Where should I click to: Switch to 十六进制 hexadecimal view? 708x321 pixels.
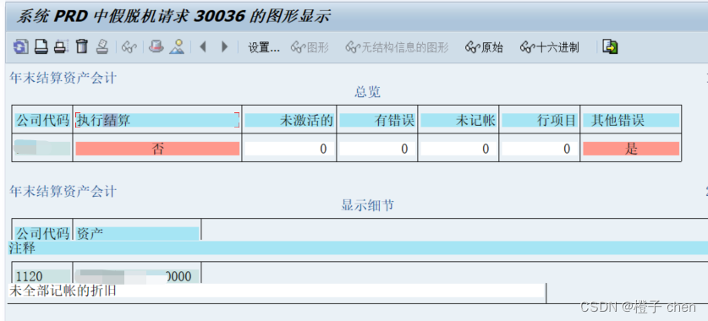[549, 47]
